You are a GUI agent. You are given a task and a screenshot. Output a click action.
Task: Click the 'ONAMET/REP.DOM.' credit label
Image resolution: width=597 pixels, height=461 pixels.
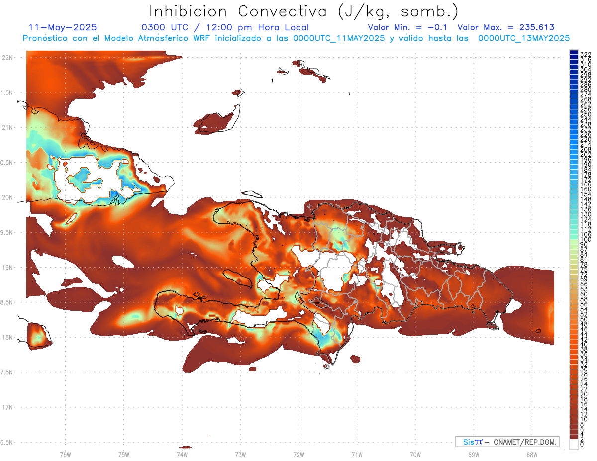pyautogui.click(x=524, y=442)
